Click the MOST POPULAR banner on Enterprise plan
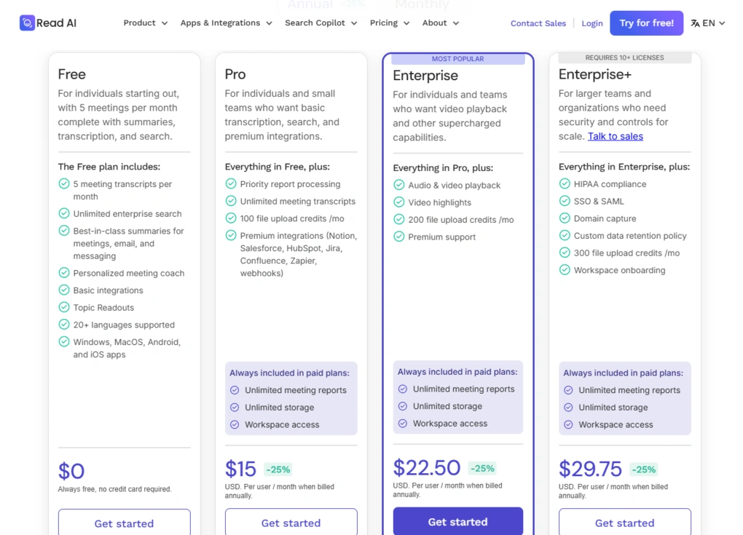The height and width of the screenshot is (535, 743). click(x=457, y=58)
